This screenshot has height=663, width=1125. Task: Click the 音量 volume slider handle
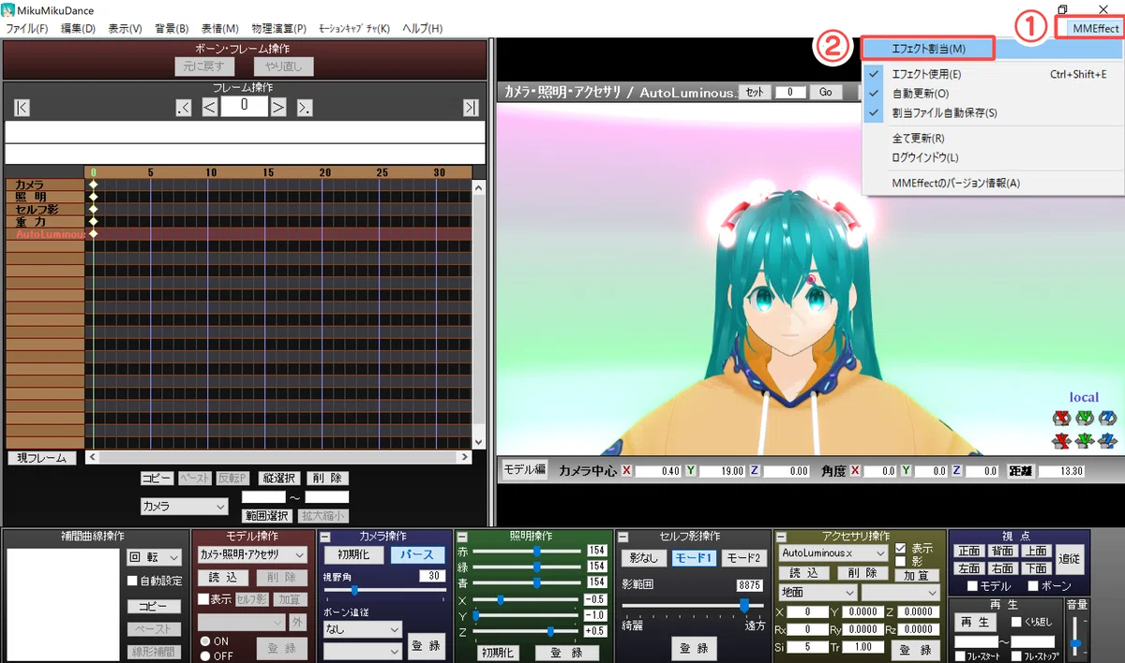pyautogui.click(x=1077, y=643)
